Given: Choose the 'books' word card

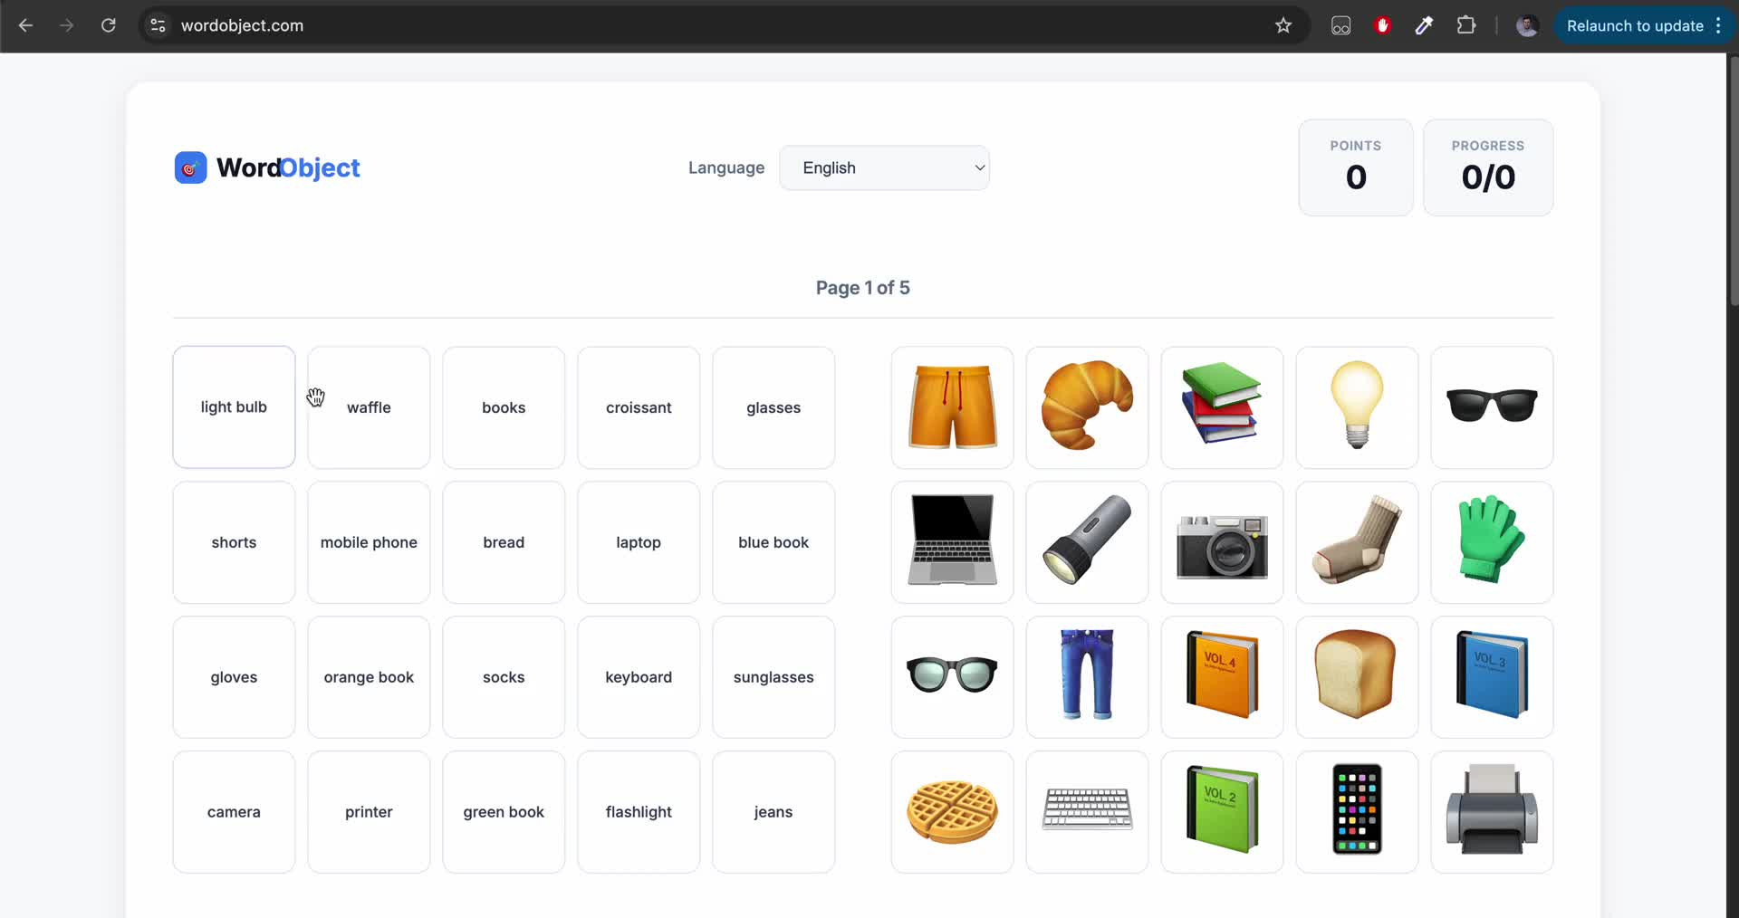Looking at the screenshot, I should 504,407.
